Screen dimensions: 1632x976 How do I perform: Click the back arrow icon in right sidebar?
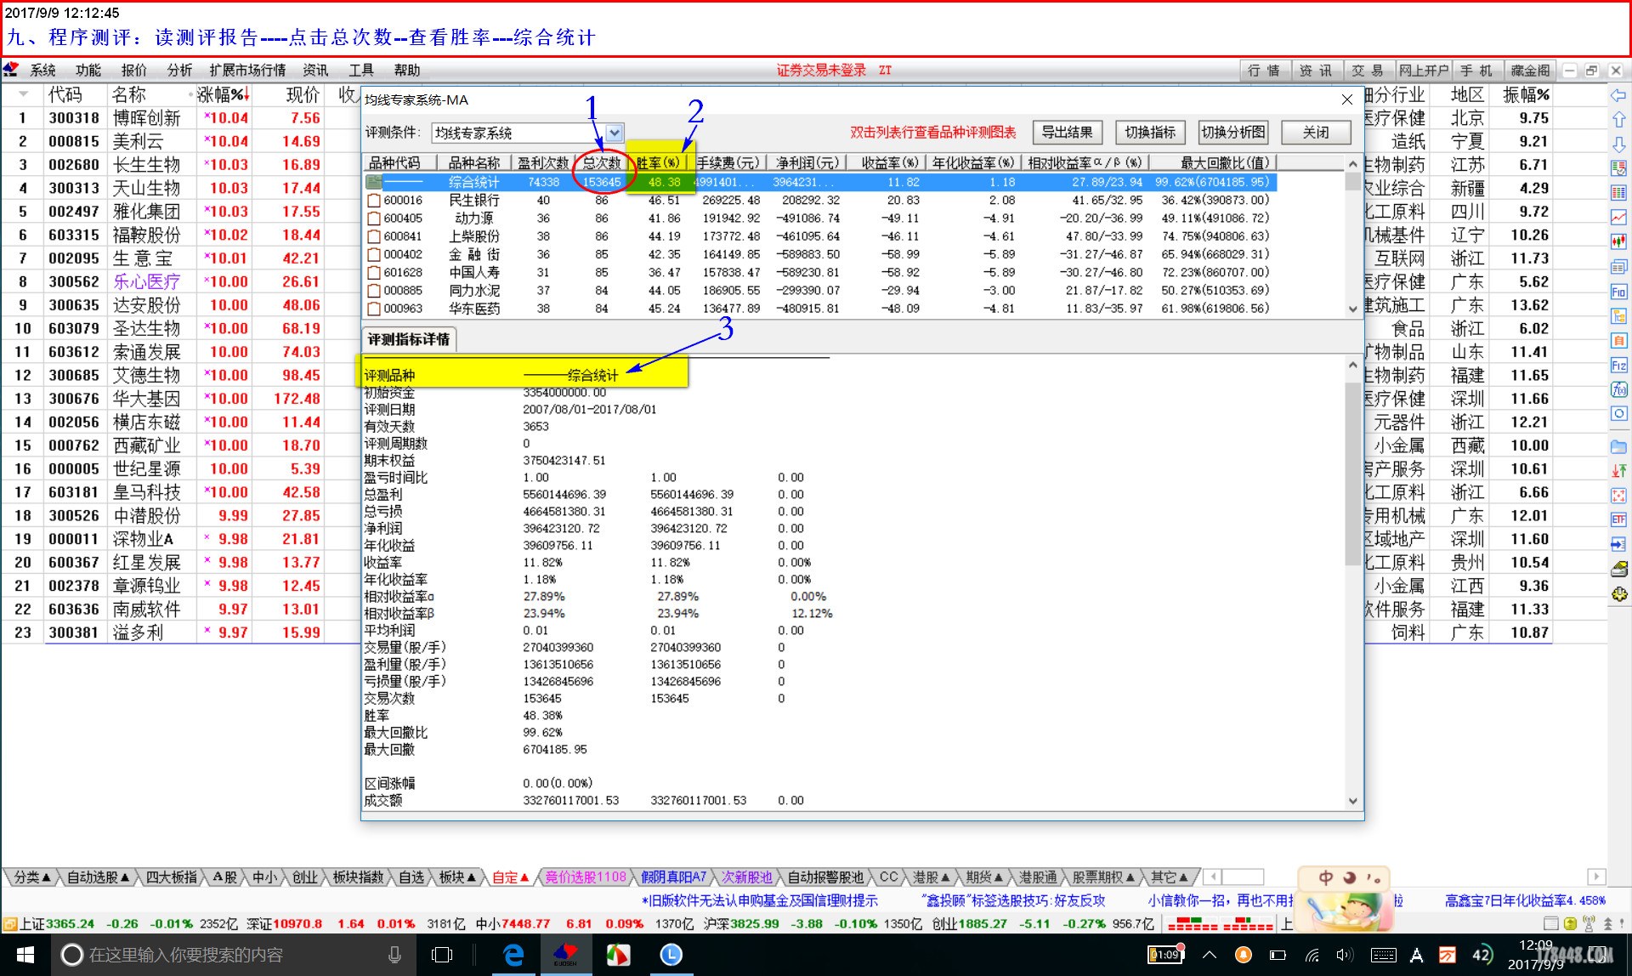point(1618,95)
